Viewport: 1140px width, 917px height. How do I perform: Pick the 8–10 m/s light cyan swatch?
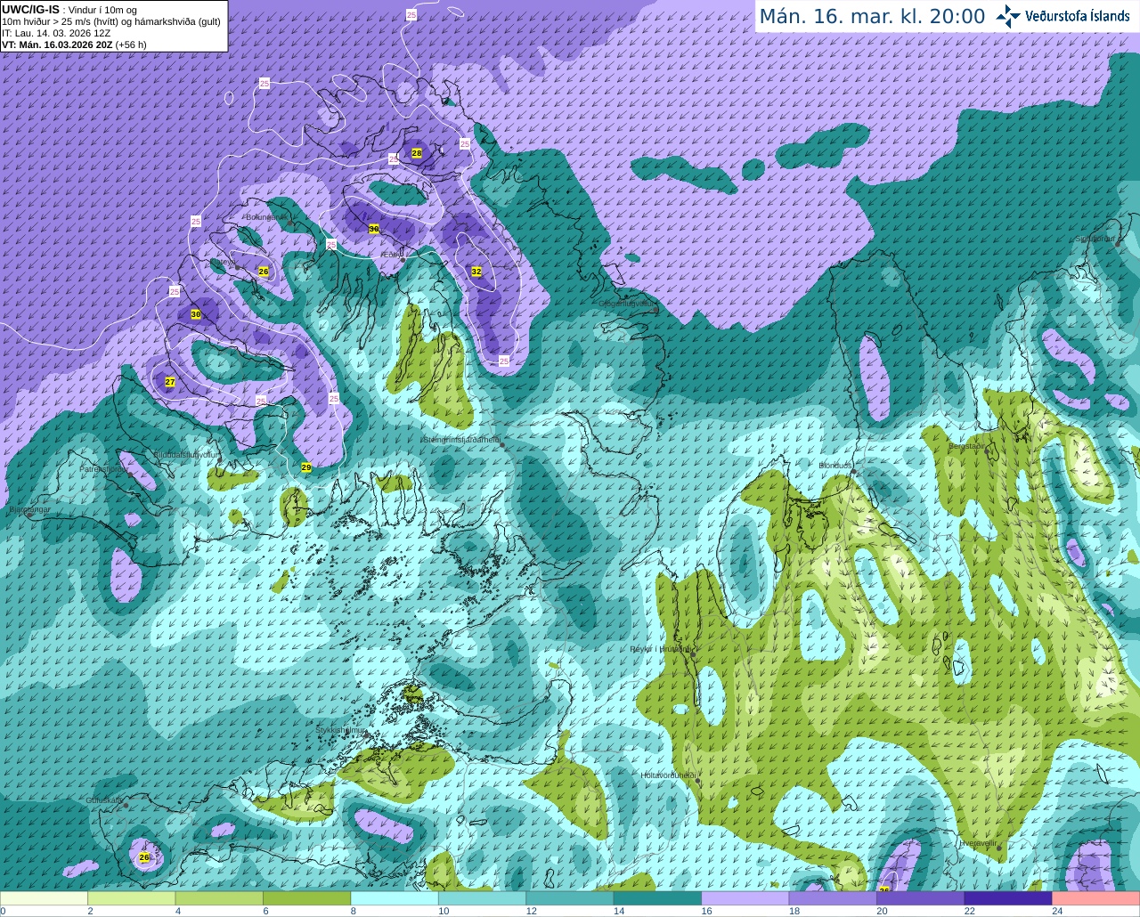pyautogui.click(x=395, y=898)
